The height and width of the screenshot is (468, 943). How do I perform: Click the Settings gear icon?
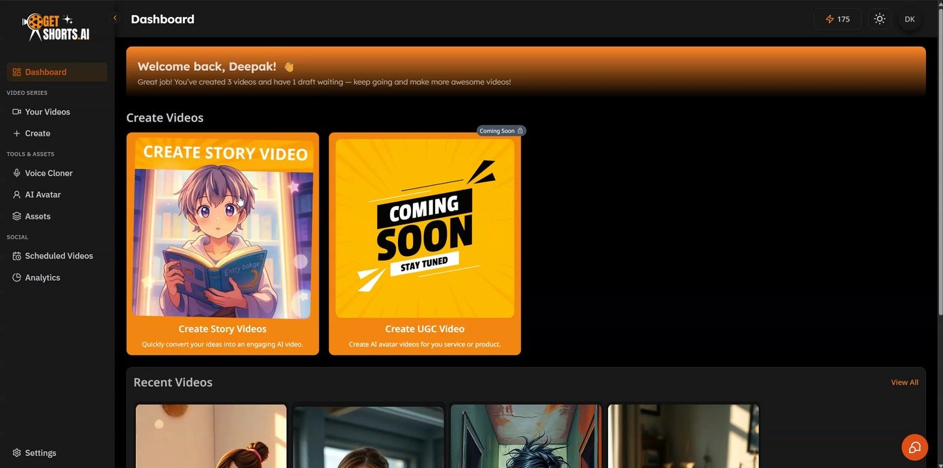[x=17, y=453]
